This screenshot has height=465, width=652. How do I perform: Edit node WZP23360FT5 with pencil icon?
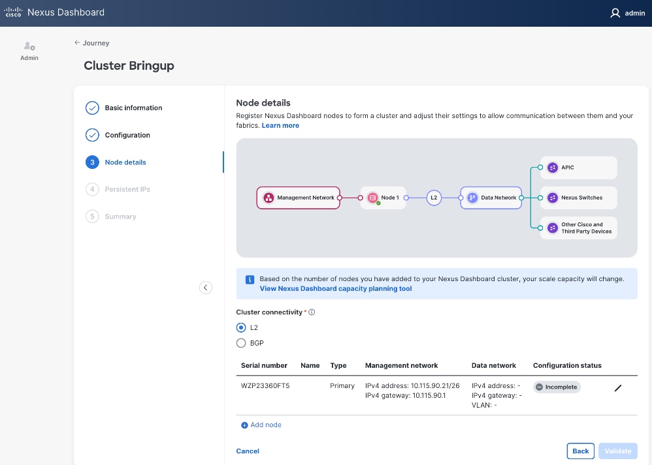click(618, 388)
